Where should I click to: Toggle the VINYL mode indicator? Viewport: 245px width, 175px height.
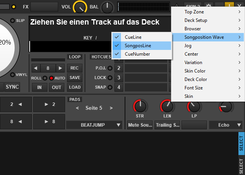[12, 74]
